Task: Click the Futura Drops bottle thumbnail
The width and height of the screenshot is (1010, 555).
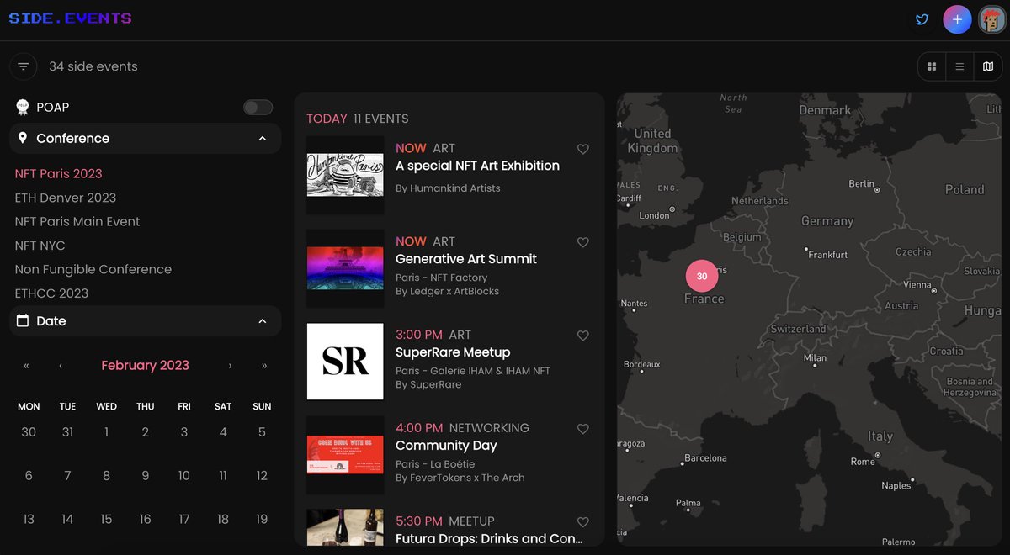Action: (345, 528)
